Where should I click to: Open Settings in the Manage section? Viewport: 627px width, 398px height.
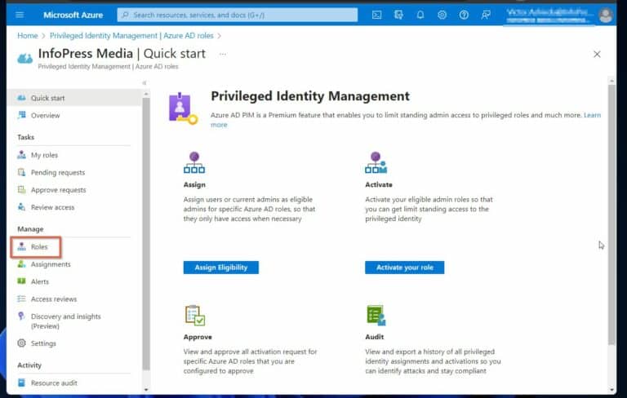click(43, 343)
